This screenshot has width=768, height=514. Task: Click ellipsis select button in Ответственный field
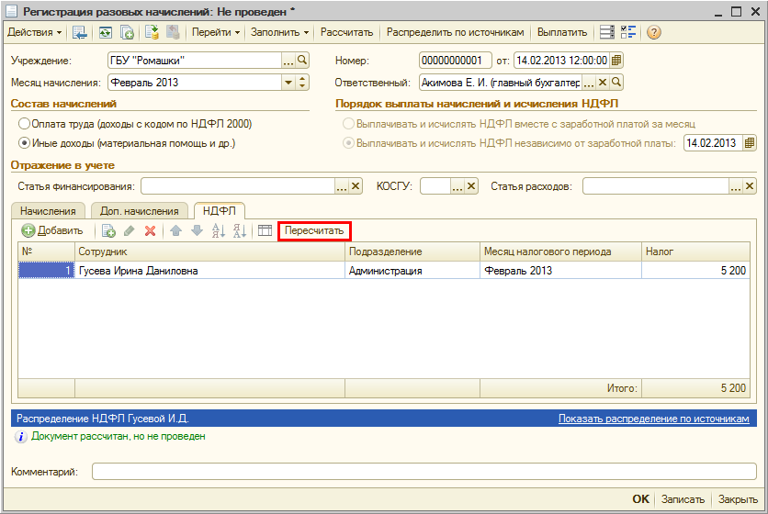tap(589, 83)
